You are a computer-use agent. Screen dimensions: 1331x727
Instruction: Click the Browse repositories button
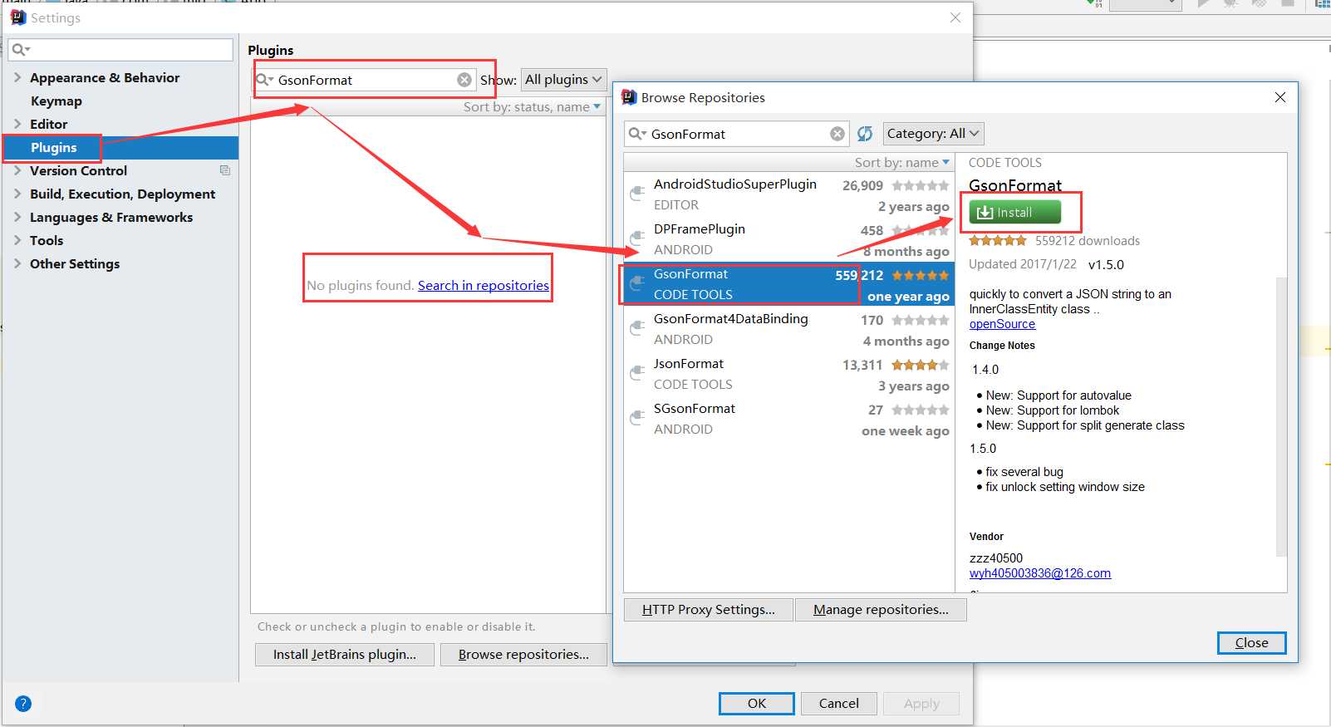click(523, 655)
